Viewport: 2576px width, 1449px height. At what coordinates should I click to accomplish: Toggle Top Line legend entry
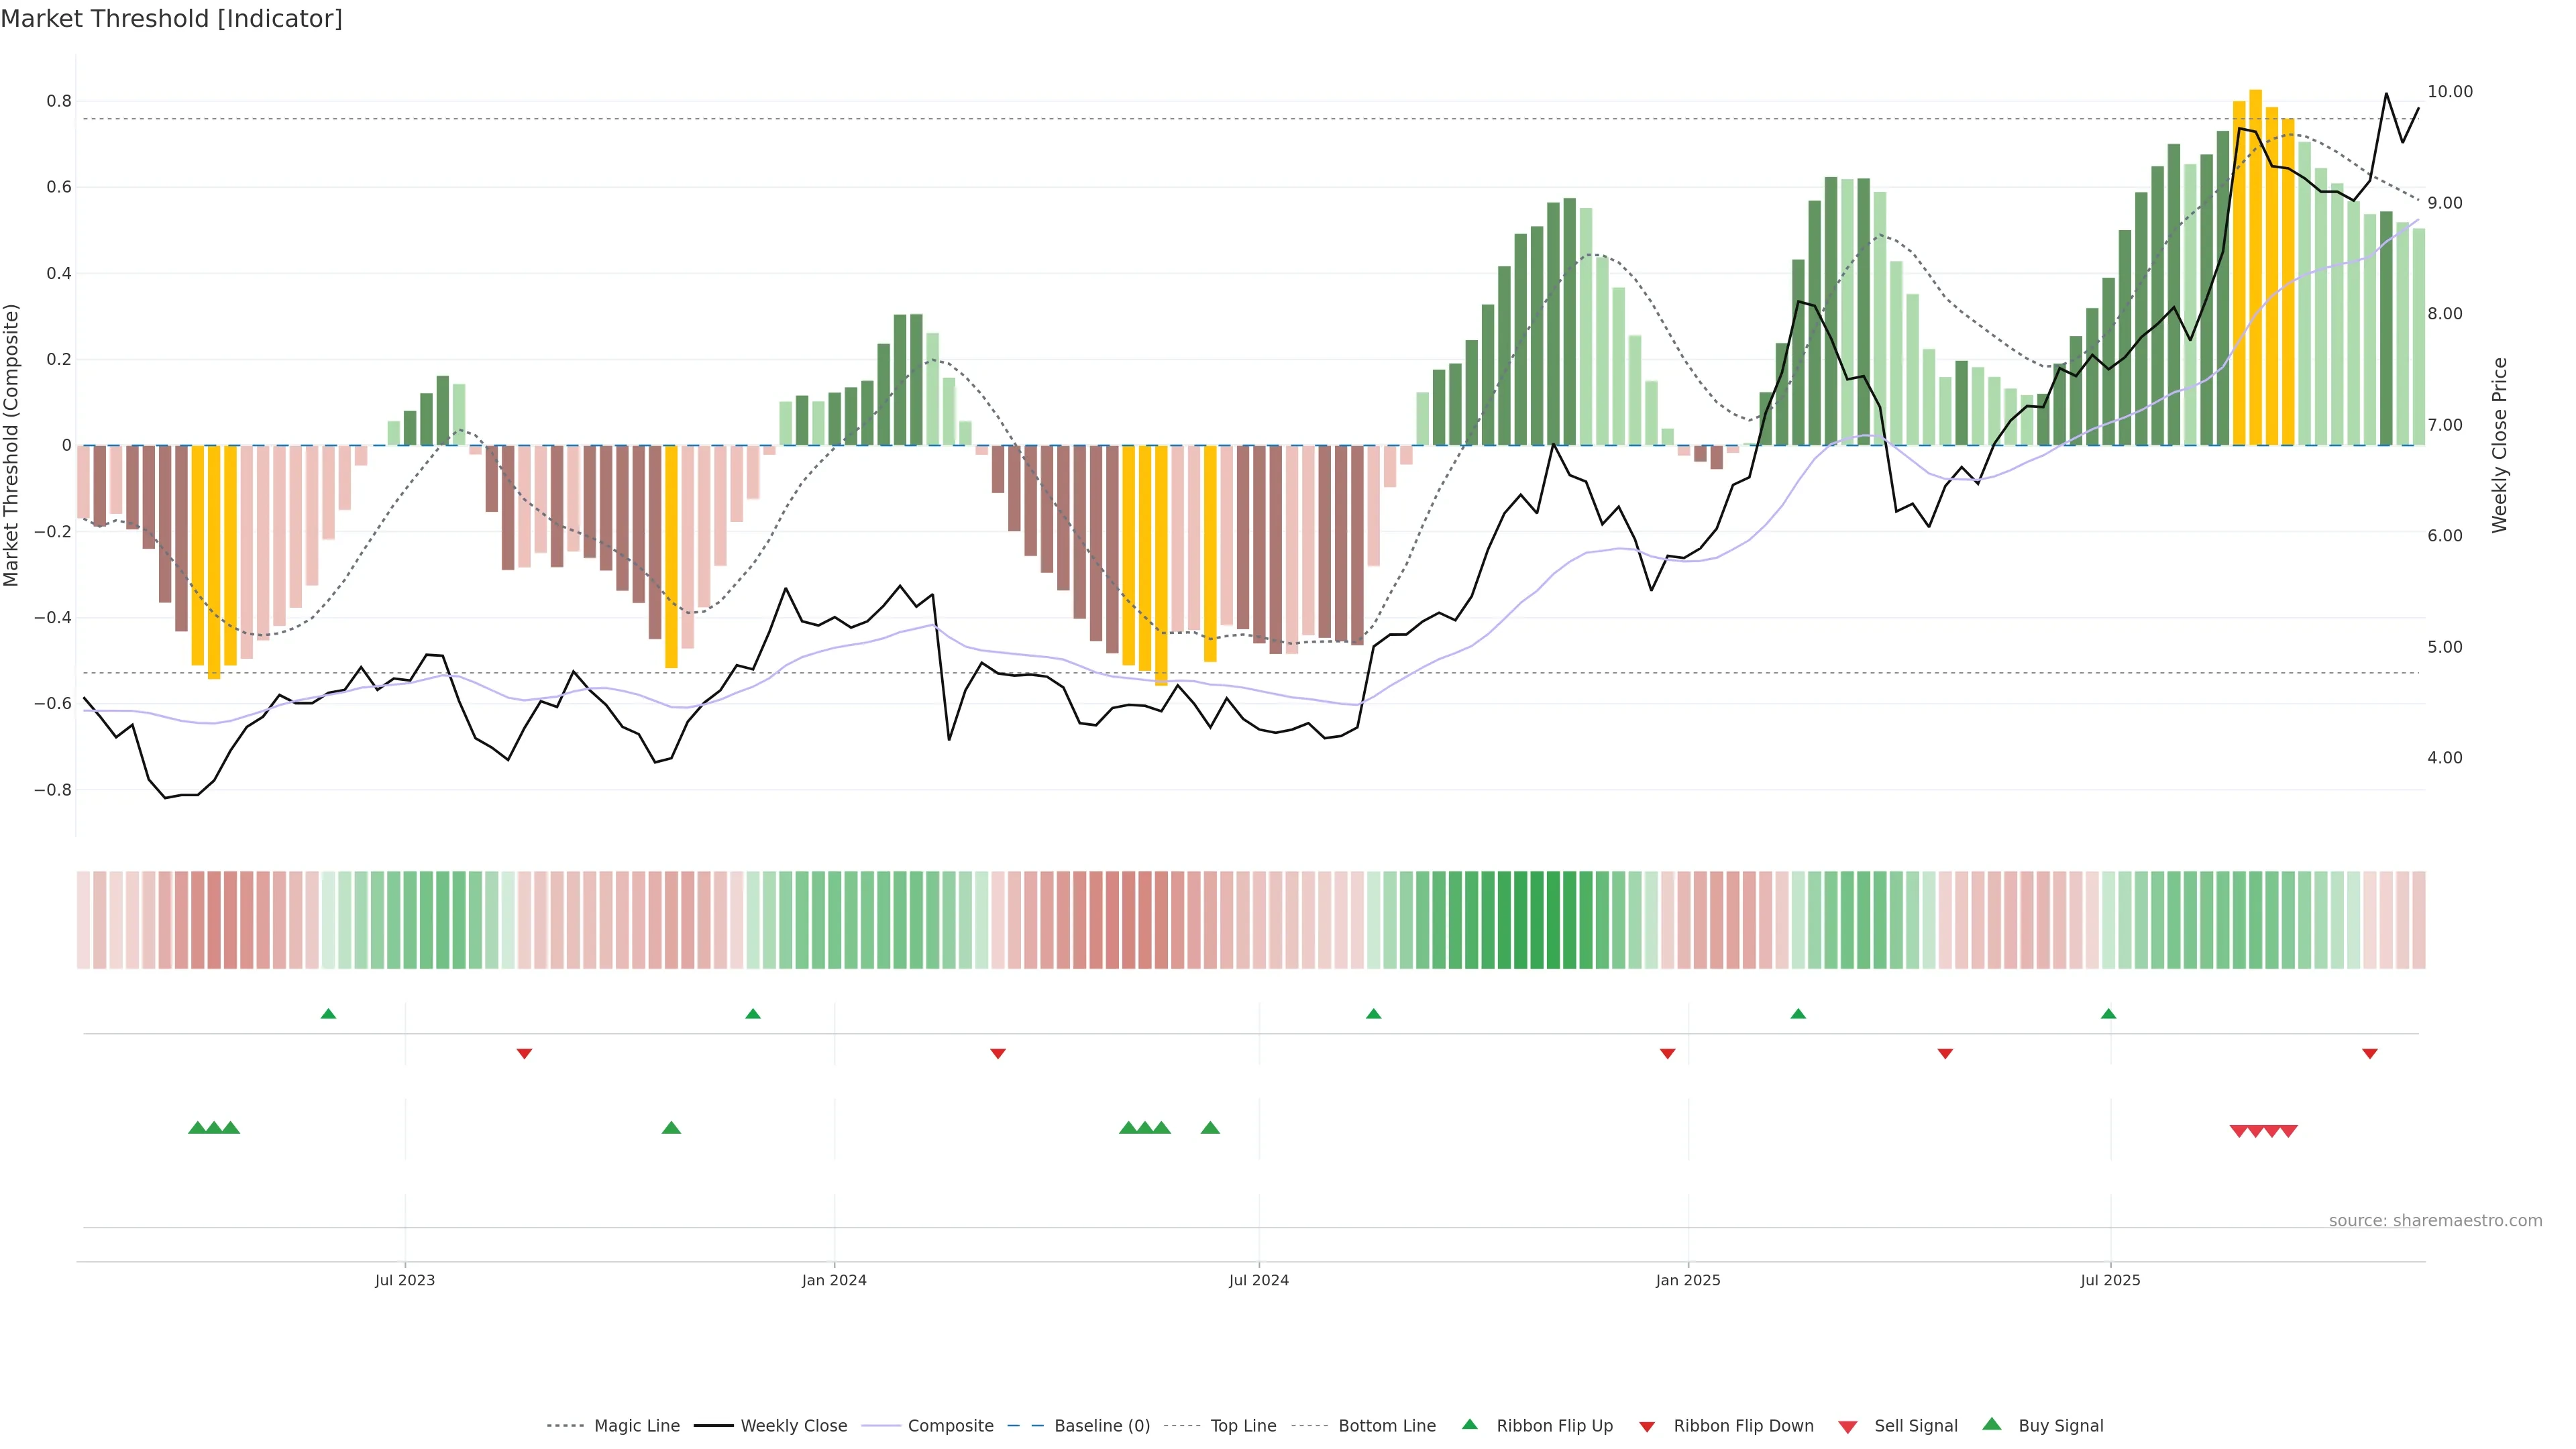(x=1243, y=1426)
